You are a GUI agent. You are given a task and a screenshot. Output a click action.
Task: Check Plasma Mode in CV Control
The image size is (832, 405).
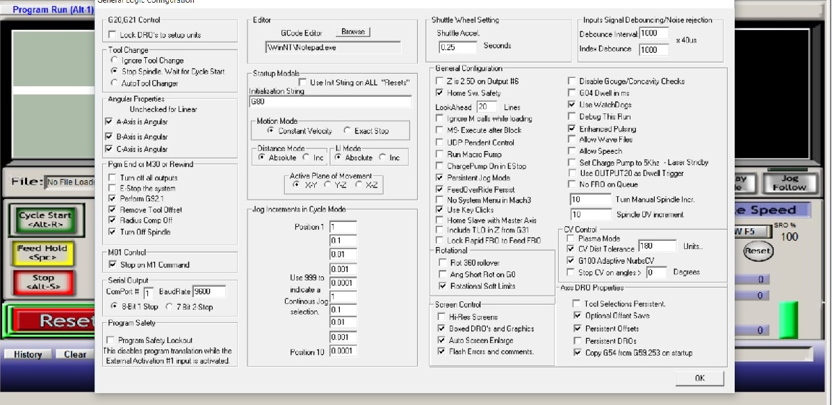click(571, 239)
